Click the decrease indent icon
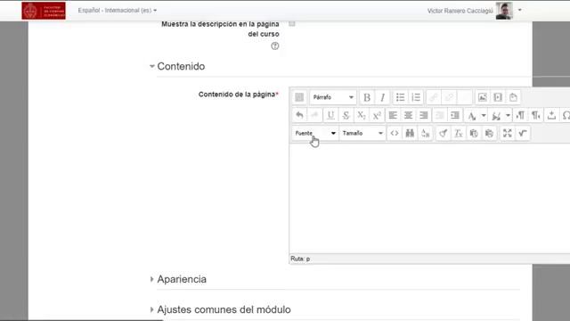 [x=439, y=115]
